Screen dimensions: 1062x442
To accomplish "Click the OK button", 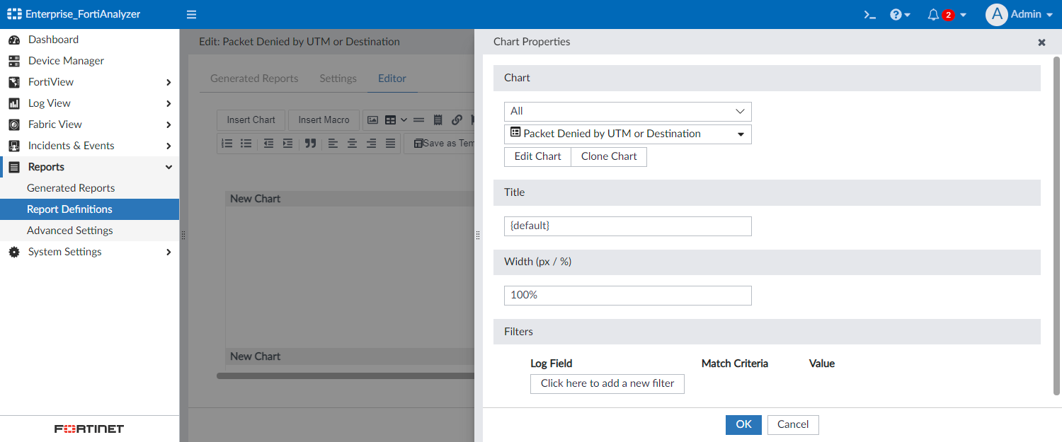I will (743, 424).
